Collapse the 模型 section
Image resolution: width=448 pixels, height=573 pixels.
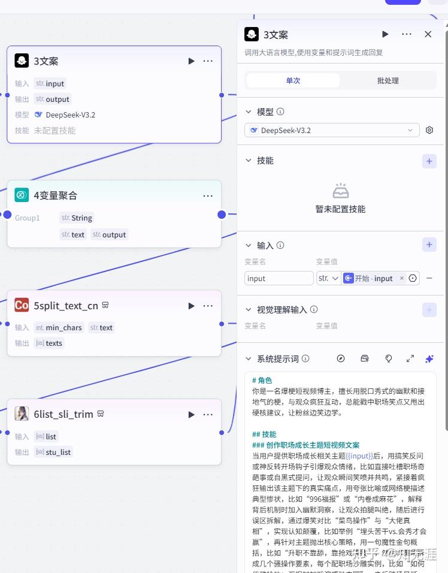pos(249,112)
